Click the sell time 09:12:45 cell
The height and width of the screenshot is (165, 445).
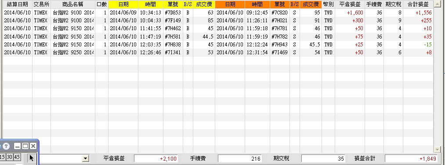[x=257, y=13]
